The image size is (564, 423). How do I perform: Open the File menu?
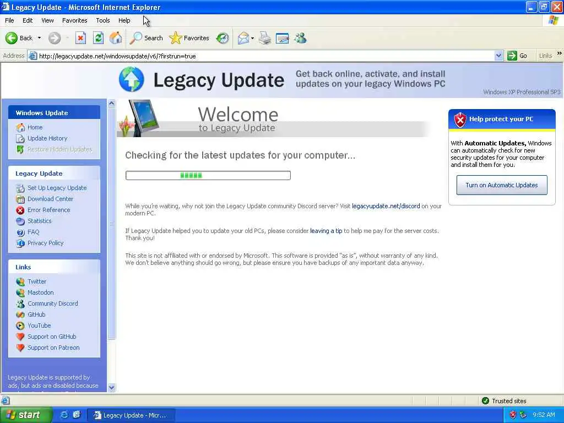pos(9,20)
